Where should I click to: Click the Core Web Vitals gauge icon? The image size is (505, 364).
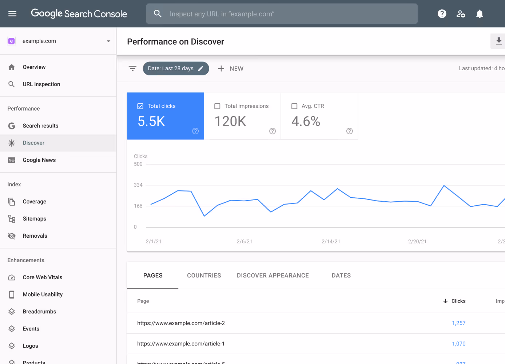click(12, 277)
